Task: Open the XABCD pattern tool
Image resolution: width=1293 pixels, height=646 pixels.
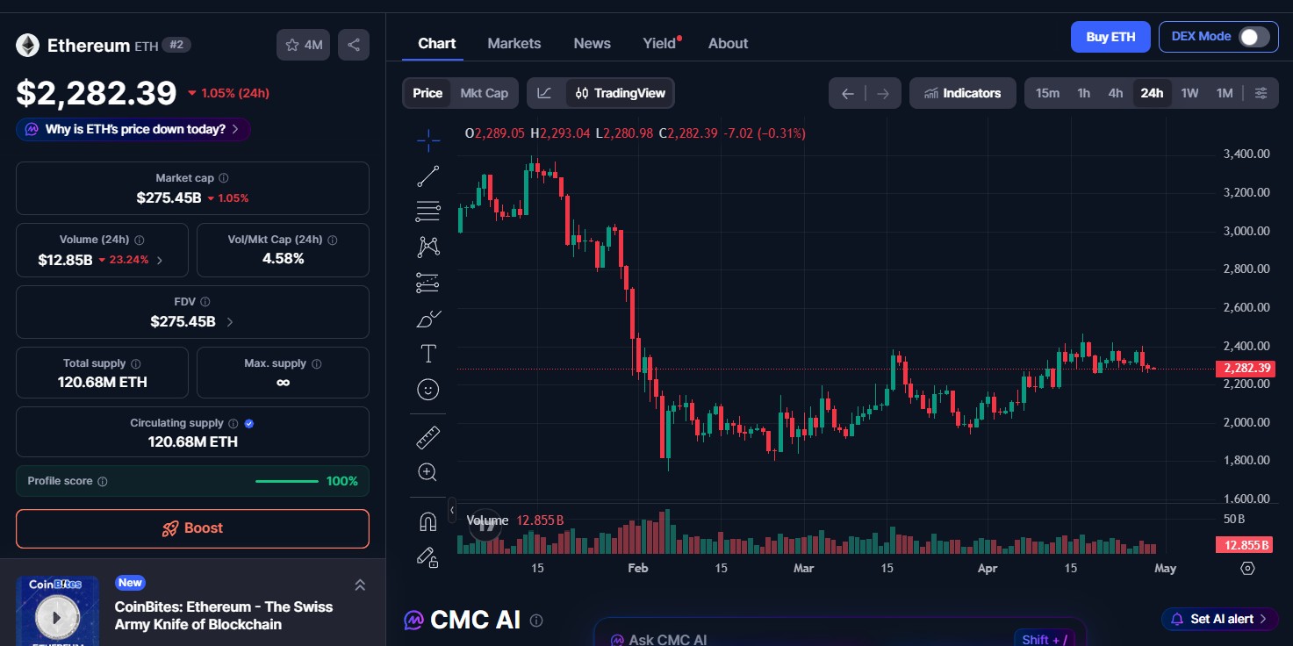Action: click(427, 247)
